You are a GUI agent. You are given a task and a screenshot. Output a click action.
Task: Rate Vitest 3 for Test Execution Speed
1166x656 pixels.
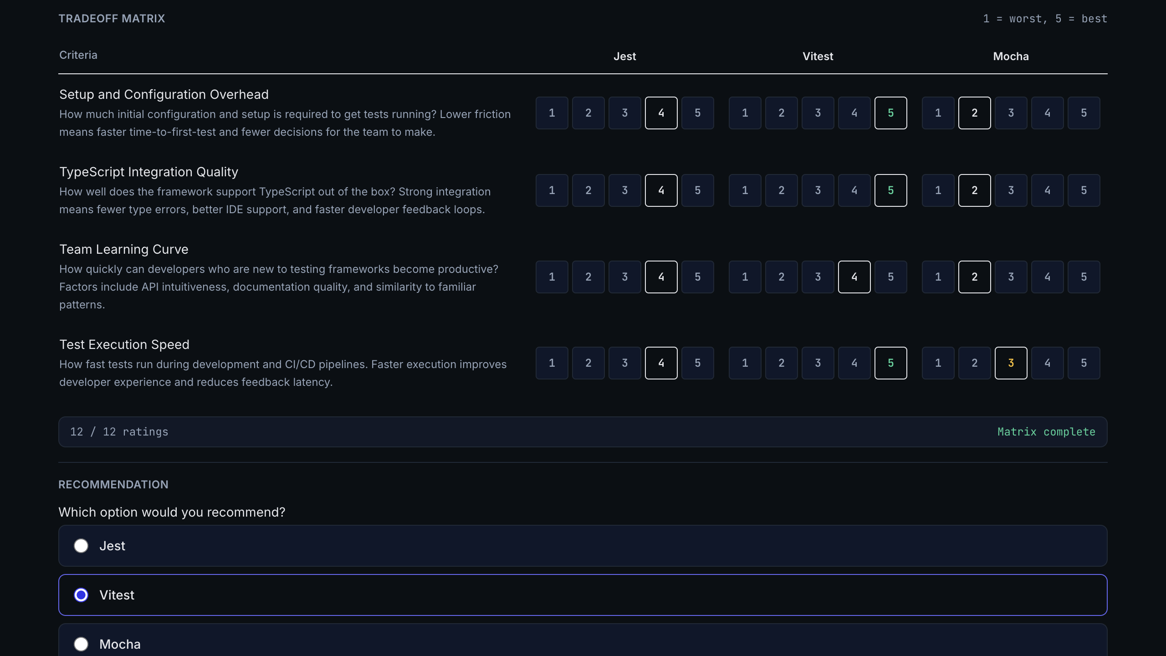(x=818, y=363)
